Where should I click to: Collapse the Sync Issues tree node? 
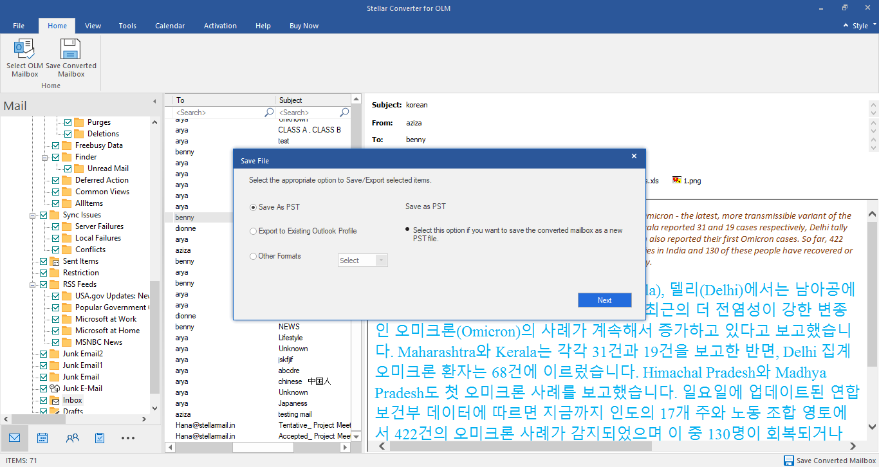(32, 215)
